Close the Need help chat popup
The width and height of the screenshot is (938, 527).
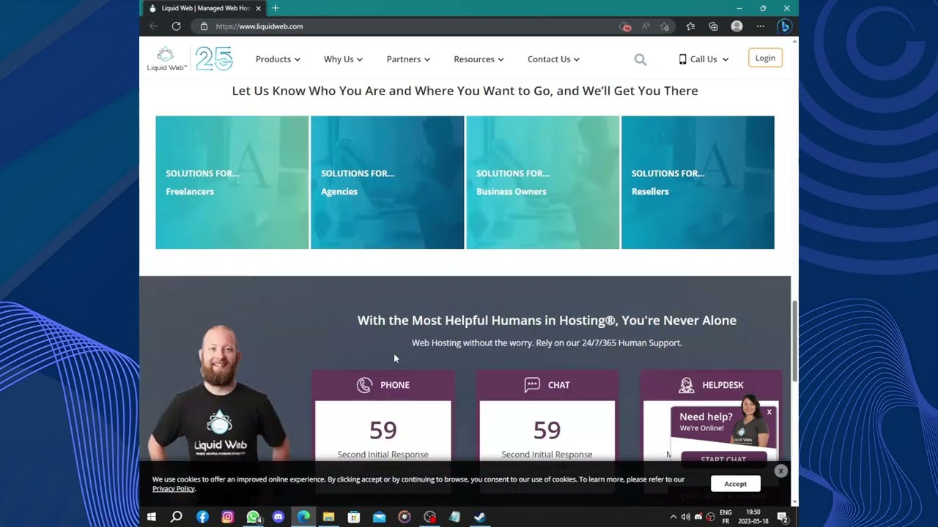[x=769, y=412]
